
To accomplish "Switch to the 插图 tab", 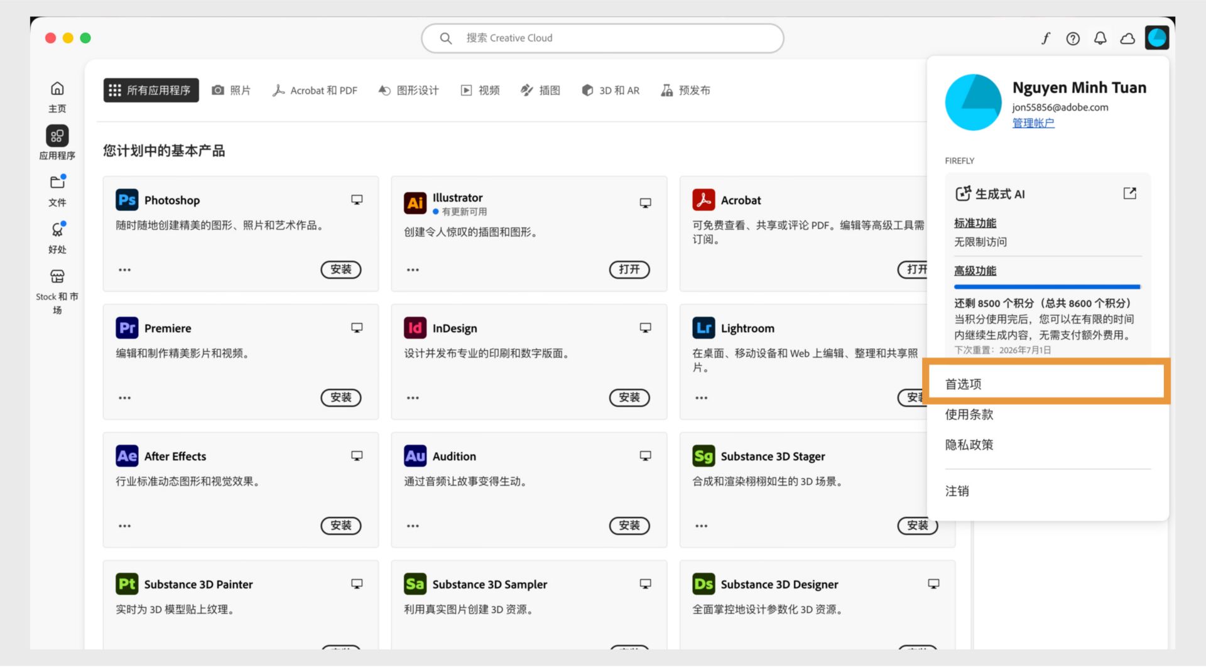I will pyautogui.click(x=540, y=90).
